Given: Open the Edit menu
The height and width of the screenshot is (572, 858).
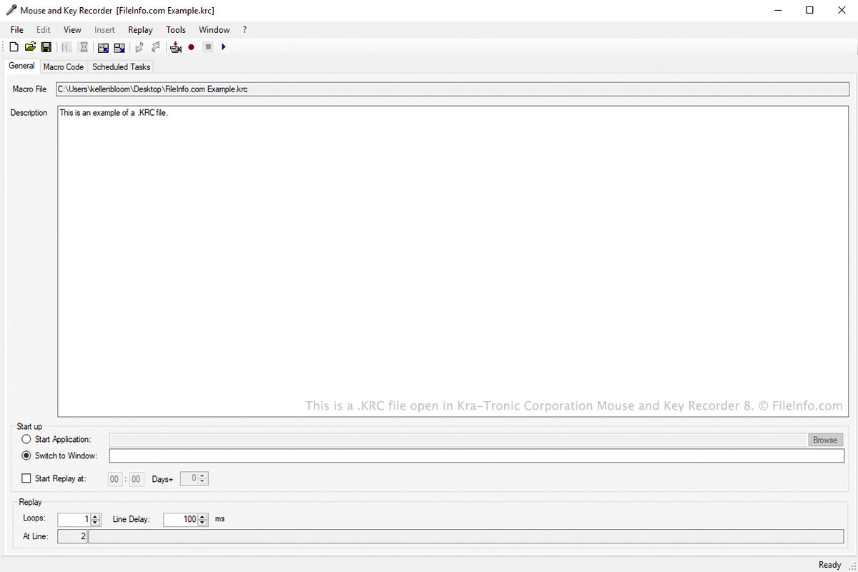Looking at the screenshot, I should 44,30.
